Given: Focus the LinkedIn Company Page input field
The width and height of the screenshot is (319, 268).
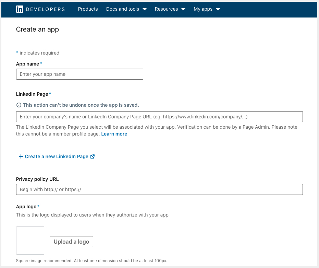Looking at the screenshot, I should (159, 117).
